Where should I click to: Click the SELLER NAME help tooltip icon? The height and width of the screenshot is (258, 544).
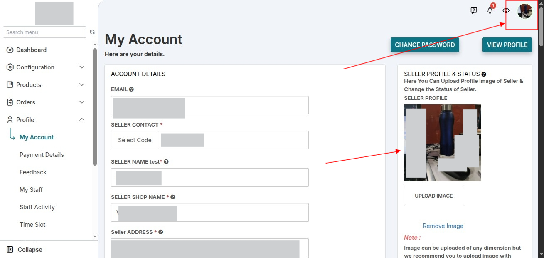(x=166, y=162)
